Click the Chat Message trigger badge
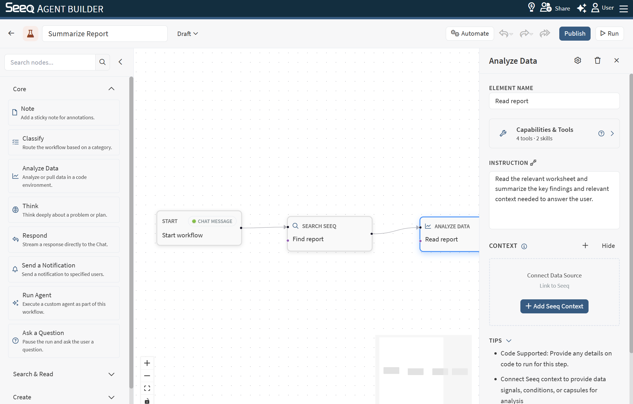Viewport: 633px width, 404px height. (212, 221)
